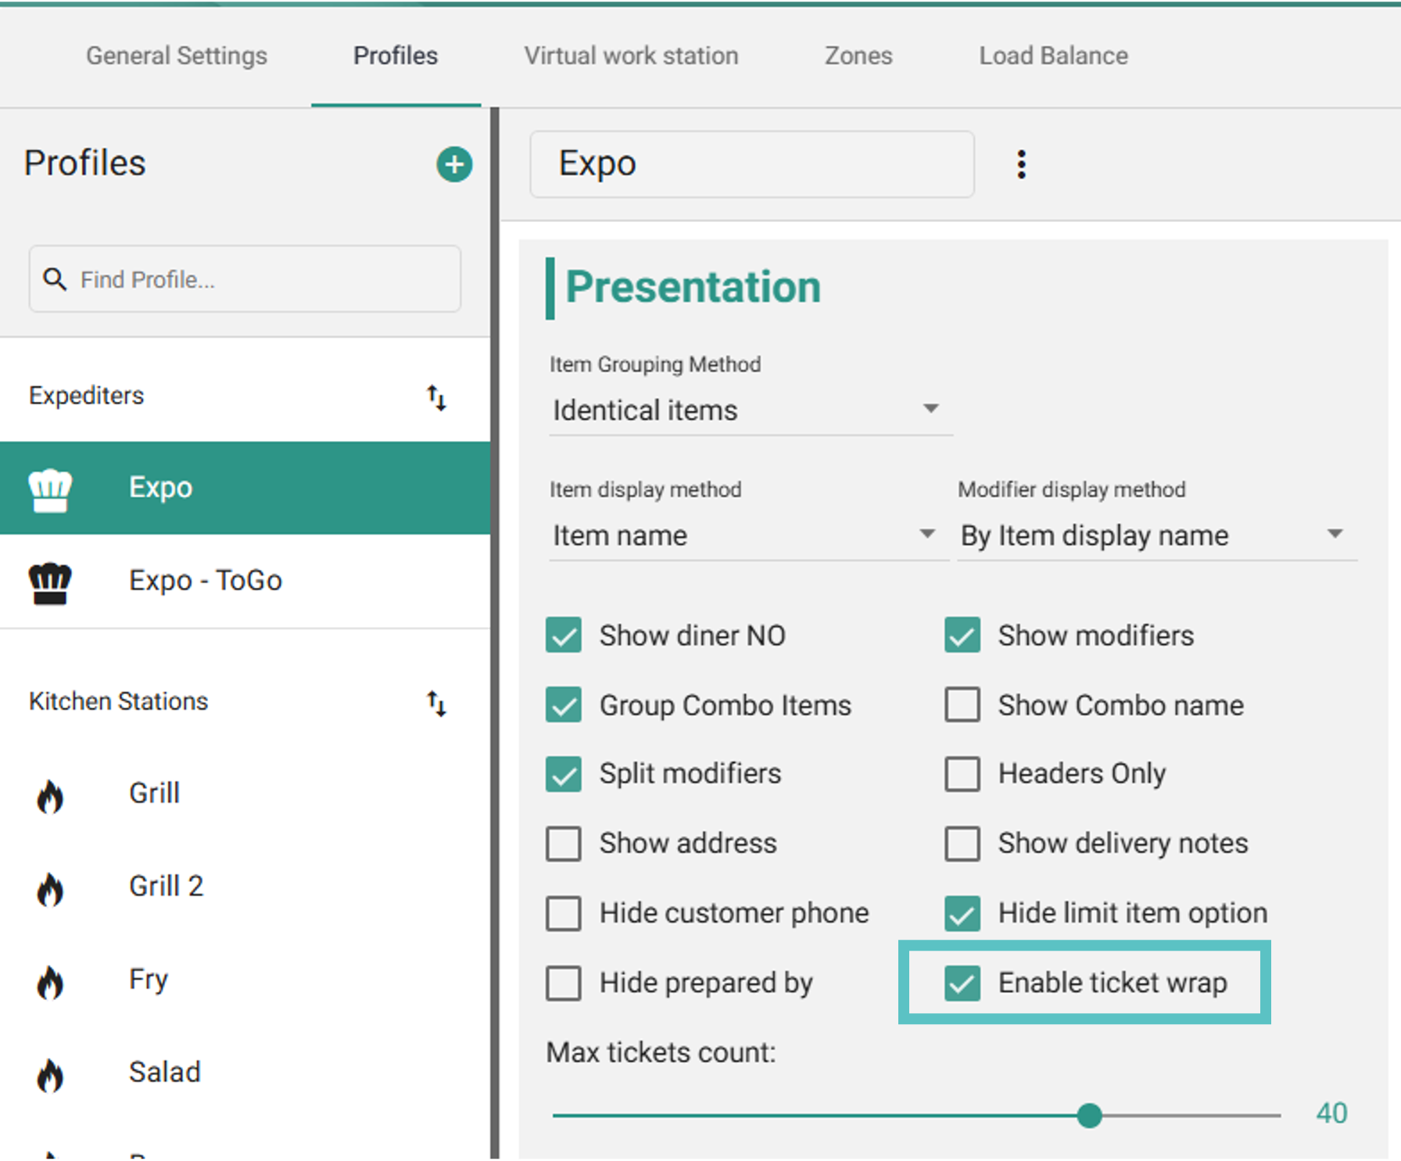The width and height of the screenshot is (1401, 1161).
Task: Open the Item Grouping Method dropdown
Action: coord(749,410)
